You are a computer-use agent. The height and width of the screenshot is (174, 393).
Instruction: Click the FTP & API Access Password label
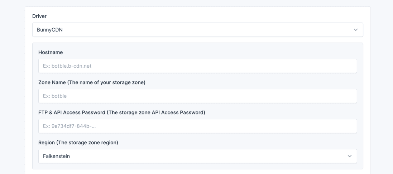[x=121, y=112]
